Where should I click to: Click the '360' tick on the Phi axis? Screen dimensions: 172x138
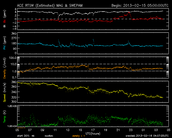14,33
